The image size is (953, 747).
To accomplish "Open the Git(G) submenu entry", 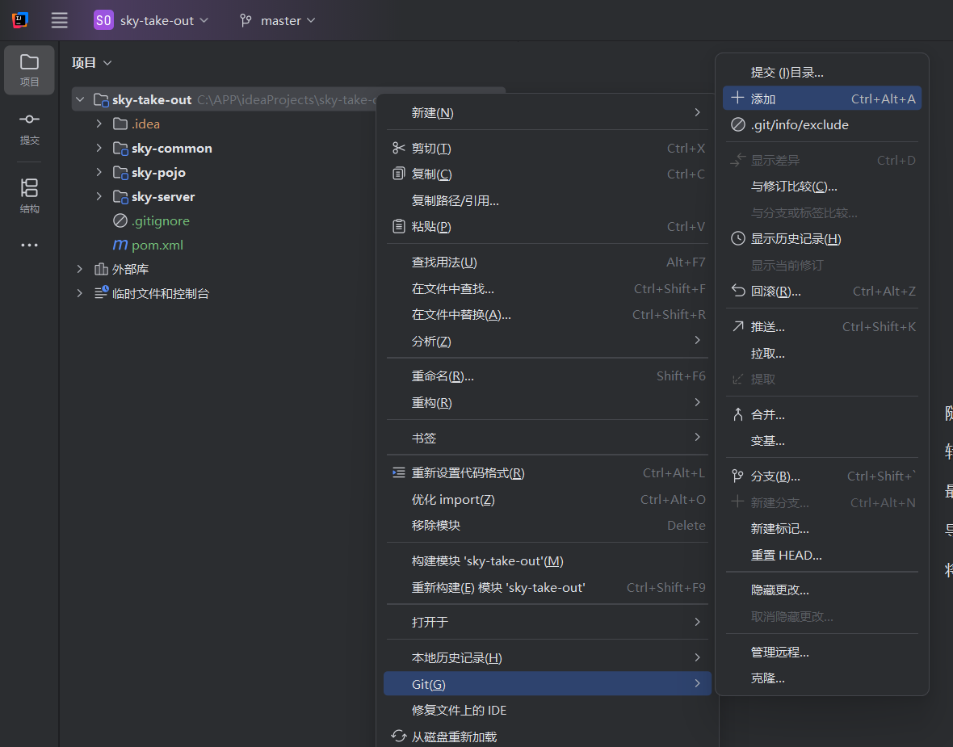I will [x=547, y=684].
